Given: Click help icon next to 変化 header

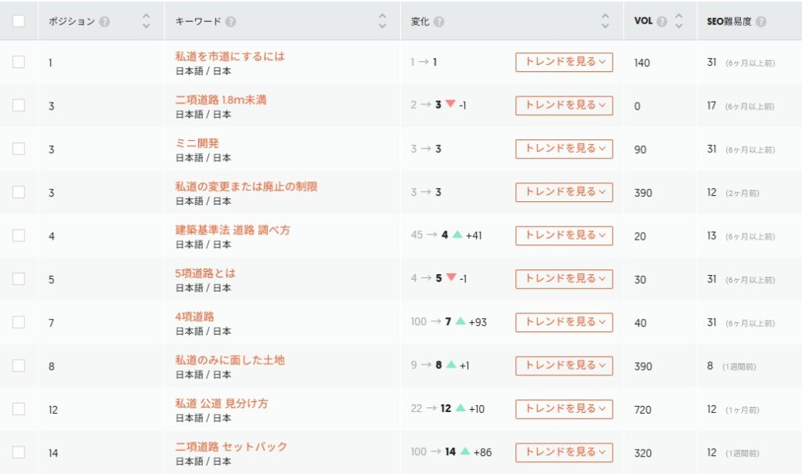Looking at the screenshot, I should (x=439, y=22).
